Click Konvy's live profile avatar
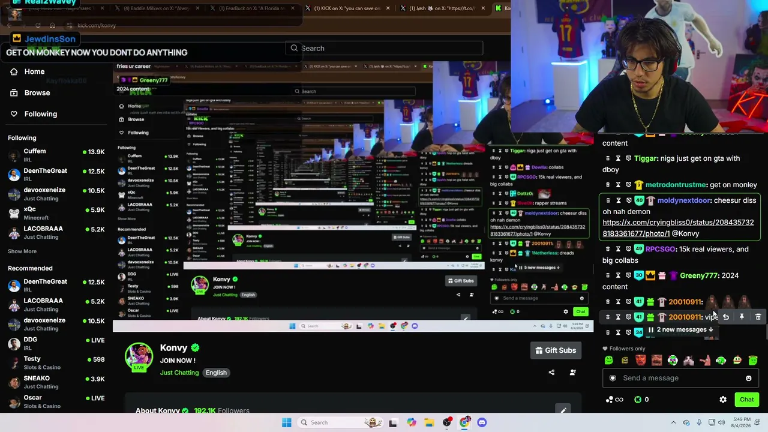Viewport: 768px width, 432px height. tap(139, 357)
